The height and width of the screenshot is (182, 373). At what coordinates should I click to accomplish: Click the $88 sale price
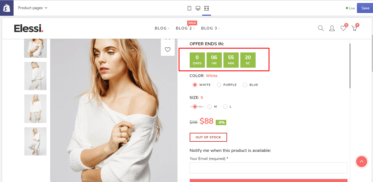point(207,121)
